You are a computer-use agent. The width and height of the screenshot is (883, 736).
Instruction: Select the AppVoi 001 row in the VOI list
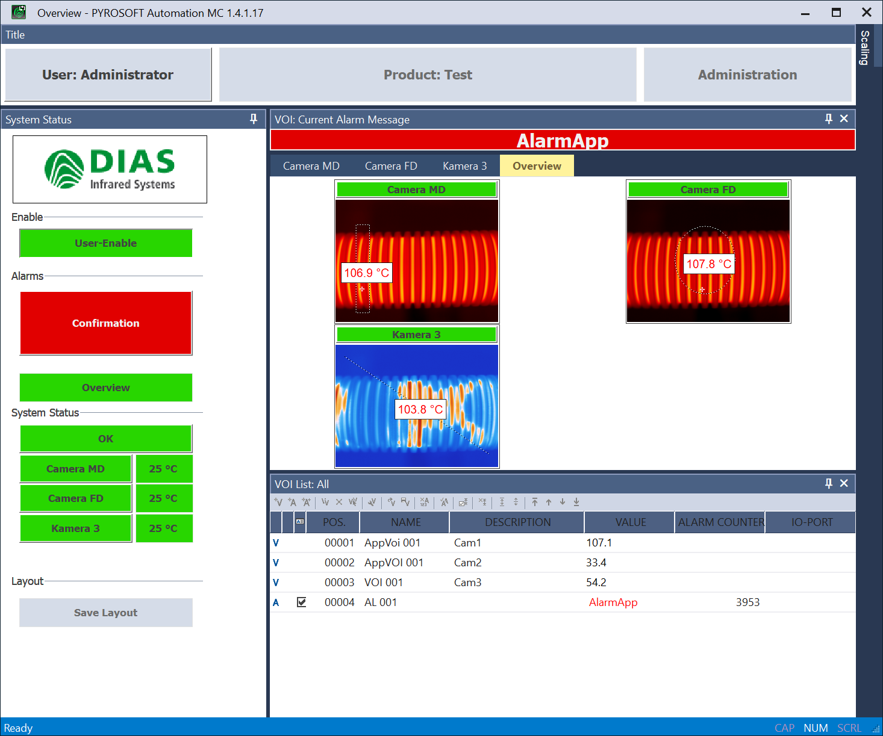pyautogui.click(x=394, y=542)
